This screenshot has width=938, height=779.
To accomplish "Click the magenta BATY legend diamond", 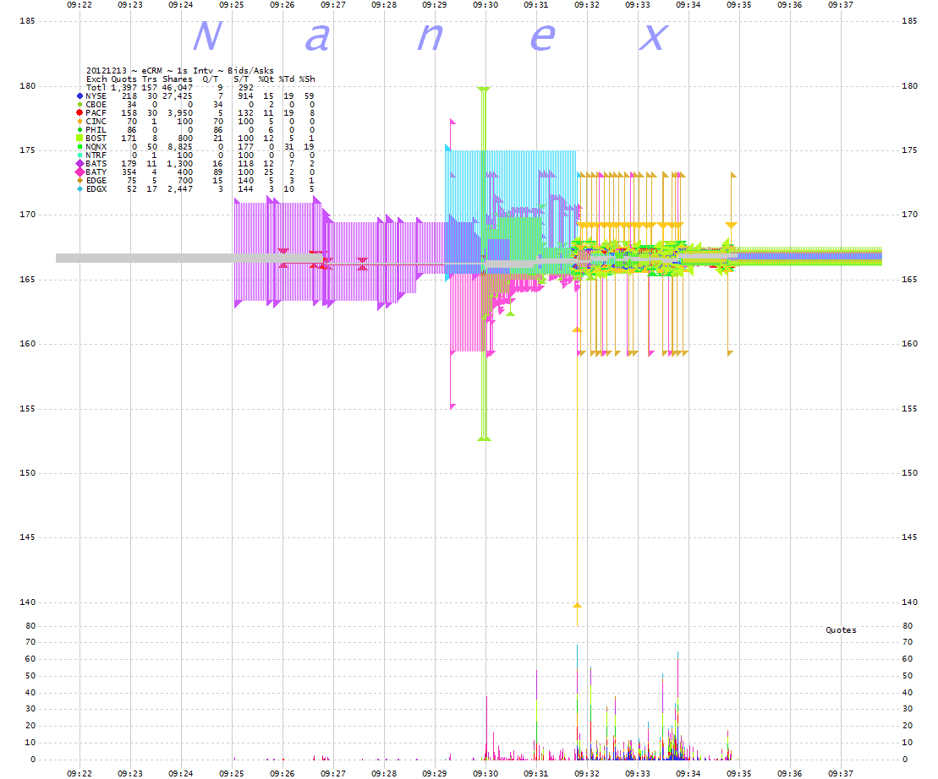I will (x=80, y=172).
